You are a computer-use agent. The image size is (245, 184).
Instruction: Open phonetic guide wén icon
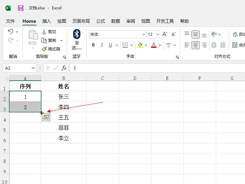[168, 45]
